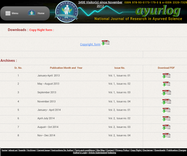
Task: Download PDF for September 2013 issue
Action: [x=166, y=92]
